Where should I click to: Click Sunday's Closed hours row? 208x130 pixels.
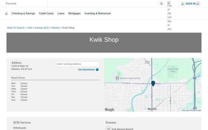[x=19, y=100]
